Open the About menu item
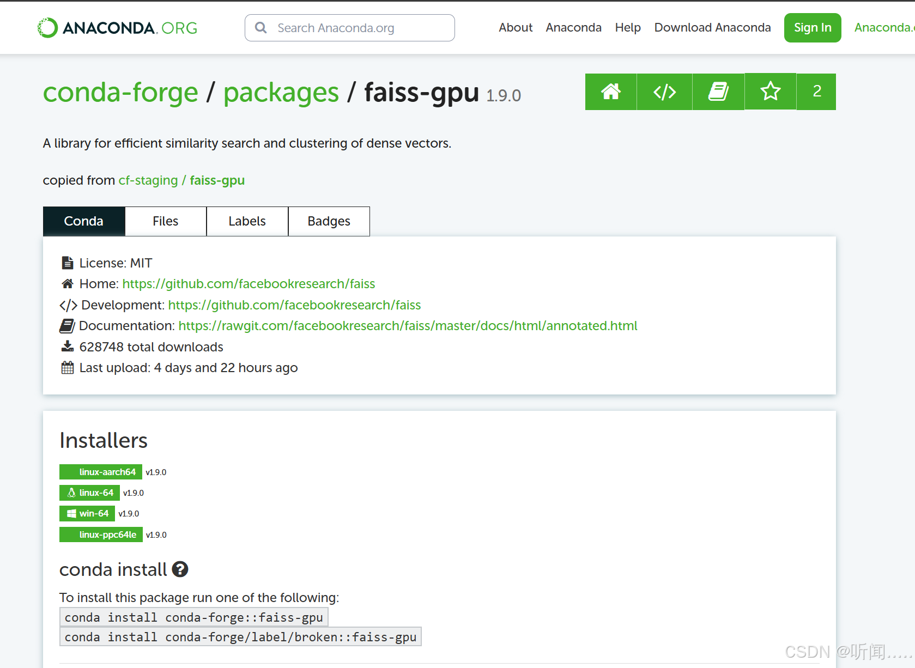The height and width of the screenshot is (668, 915). click(516, 28)
